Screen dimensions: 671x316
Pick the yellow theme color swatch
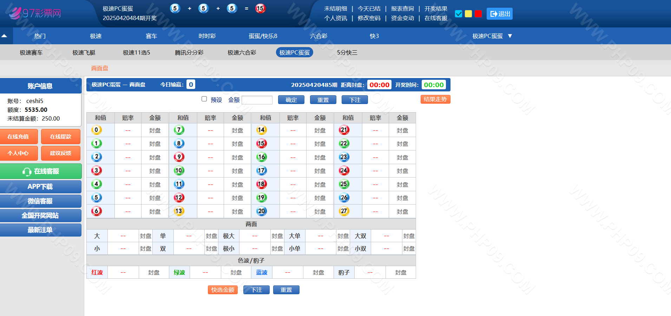tap(468, 14)
